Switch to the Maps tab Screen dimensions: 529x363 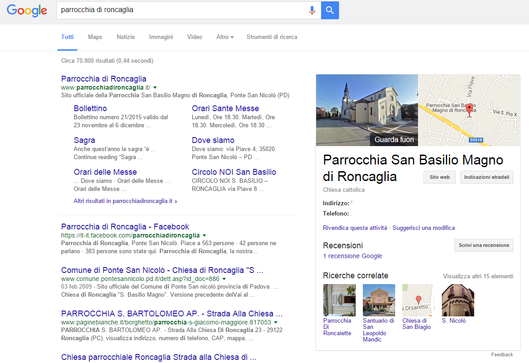(x=95, y=37)
